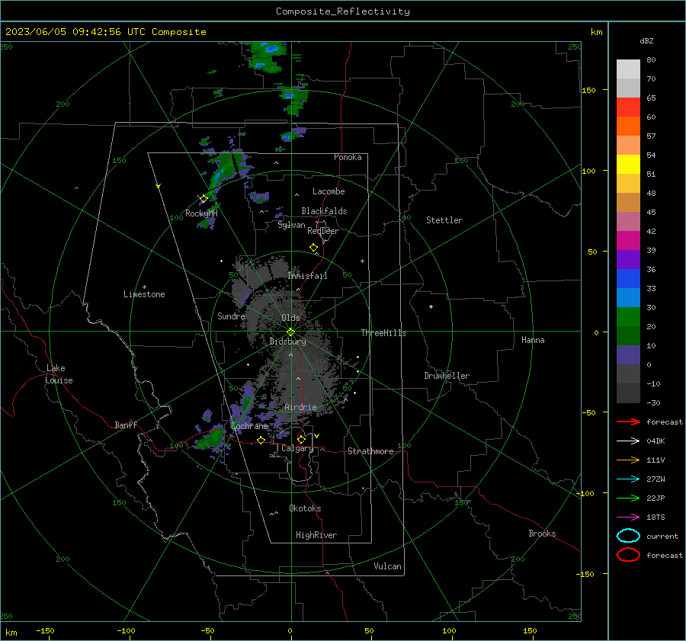Click the 100 tick on right km axis
686x641 pixels.
coord(588,171)
